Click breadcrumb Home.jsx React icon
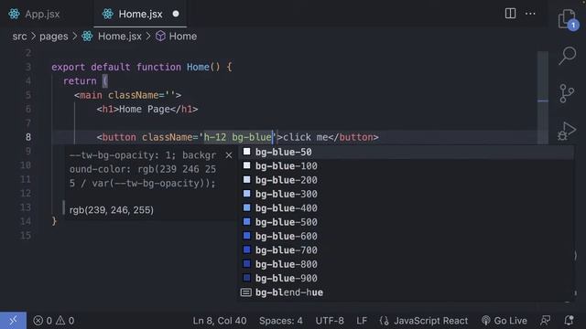 pyautogui.click(x=87, y=37)
